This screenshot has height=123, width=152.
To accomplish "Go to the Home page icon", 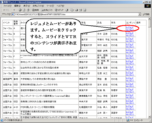I will click(x=28, y=10).
